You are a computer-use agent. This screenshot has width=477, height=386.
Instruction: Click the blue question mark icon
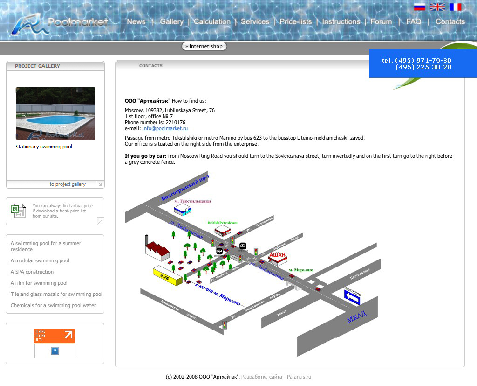55,351
